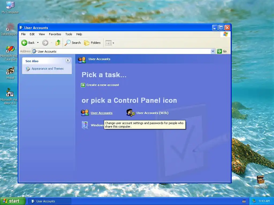
Task: Open the Edit menu
Action: click(x=32, y=34)
